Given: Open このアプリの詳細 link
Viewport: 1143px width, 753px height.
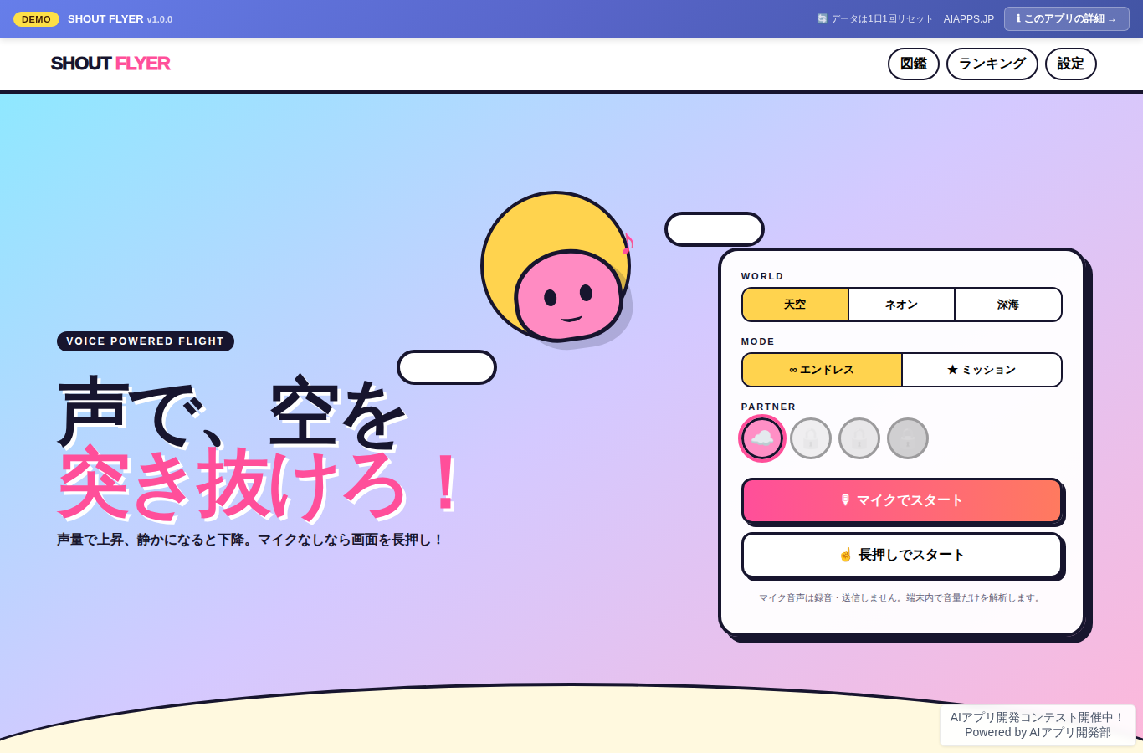Looking at the screenshot, I should 1067,18.
